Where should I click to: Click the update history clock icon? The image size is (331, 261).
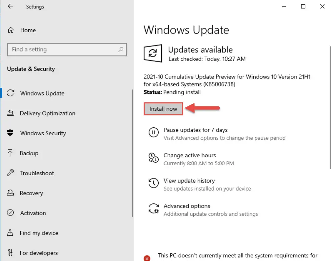[153, 183]
